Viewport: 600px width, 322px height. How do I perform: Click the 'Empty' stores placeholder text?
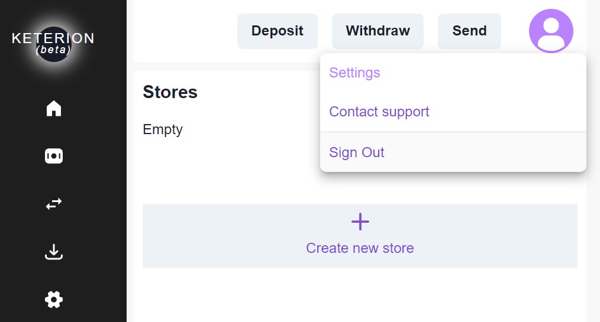(163, 129)
